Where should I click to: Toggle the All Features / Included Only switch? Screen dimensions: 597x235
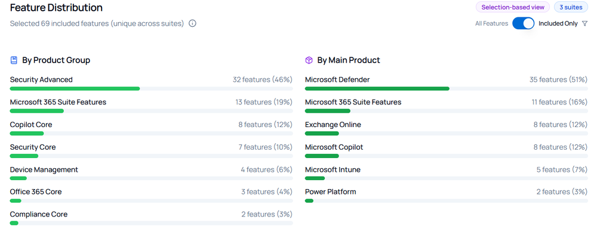(523, 24)
